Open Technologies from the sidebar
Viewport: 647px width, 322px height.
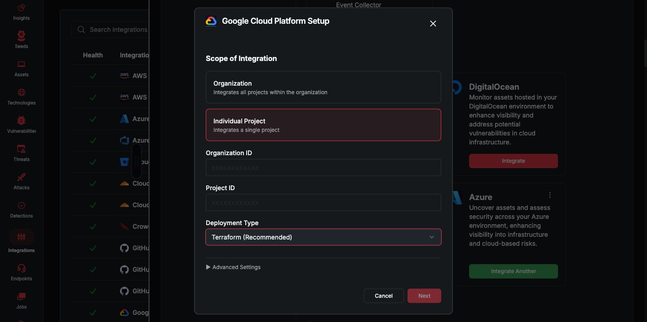[21, 96]
